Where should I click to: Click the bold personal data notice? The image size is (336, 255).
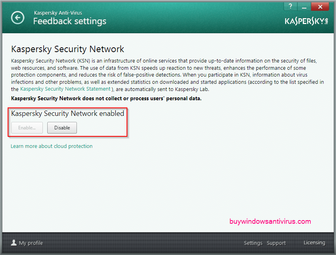click(106, 98)
